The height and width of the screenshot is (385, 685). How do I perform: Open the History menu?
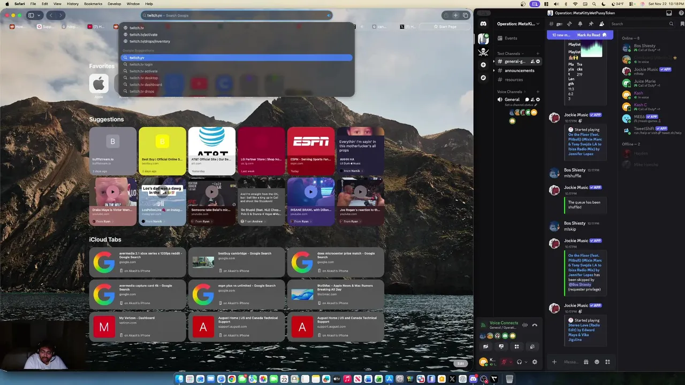73,4
